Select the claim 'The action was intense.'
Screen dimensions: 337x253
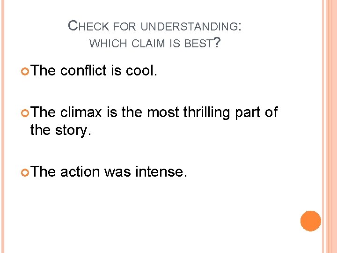tap(109, 171)
